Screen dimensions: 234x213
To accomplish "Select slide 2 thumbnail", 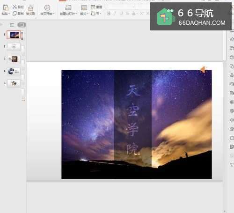I will (x=14, y=47).
